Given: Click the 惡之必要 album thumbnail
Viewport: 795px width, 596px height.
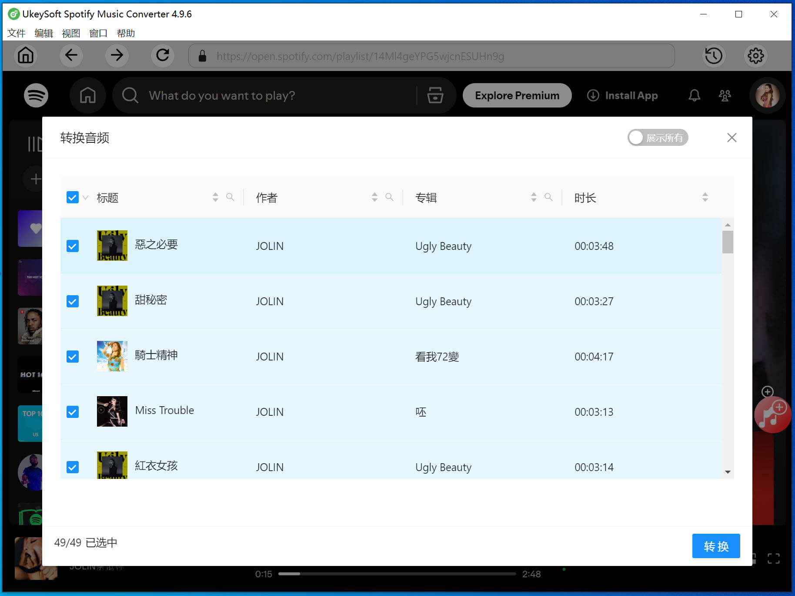Looking at the screenshot, I should (x=112, y=246).
